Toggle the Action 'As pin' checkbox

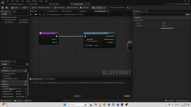(161, 23)
